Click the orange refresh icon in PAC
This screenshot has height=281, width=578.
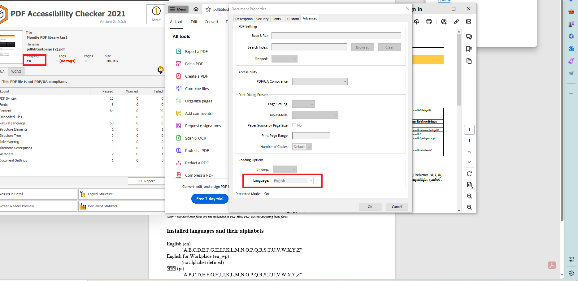160,70
